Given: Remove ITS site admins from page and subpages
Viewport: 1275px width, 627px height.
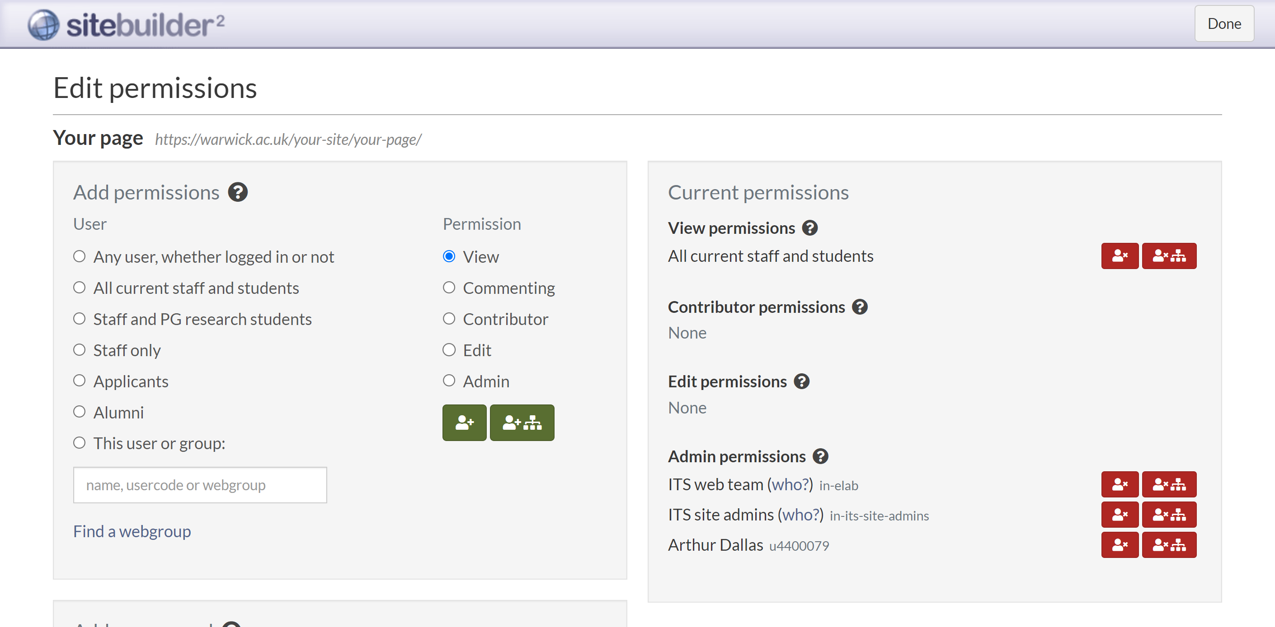Looking at the screenshot, I should tap(1169, 514).
